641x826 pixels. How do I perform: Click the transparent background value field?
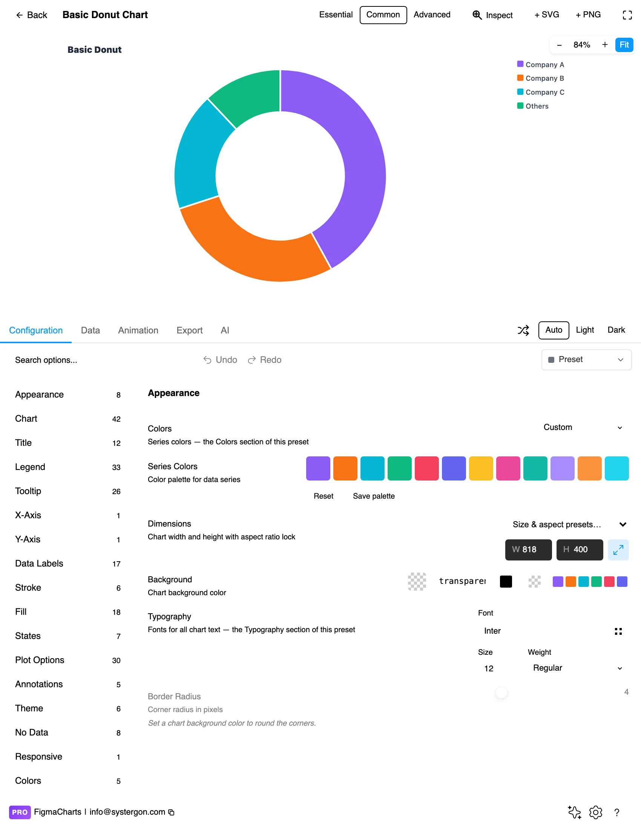pyautogui.click(x=462, y=581)
